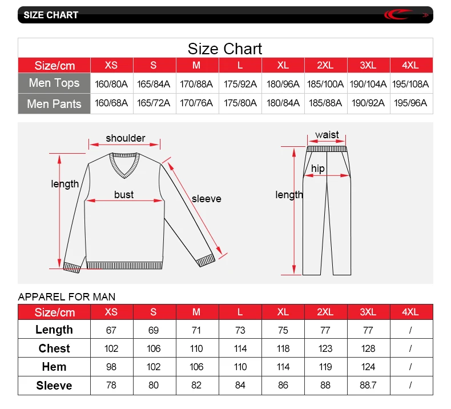The image size is (451, 409).
Task: Click the 'shoulder' label on sweater diagram
Action: (126, 138)
